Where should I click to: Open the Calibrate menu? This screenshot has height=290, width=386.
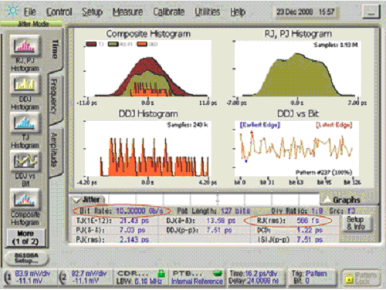coord(169,12)
